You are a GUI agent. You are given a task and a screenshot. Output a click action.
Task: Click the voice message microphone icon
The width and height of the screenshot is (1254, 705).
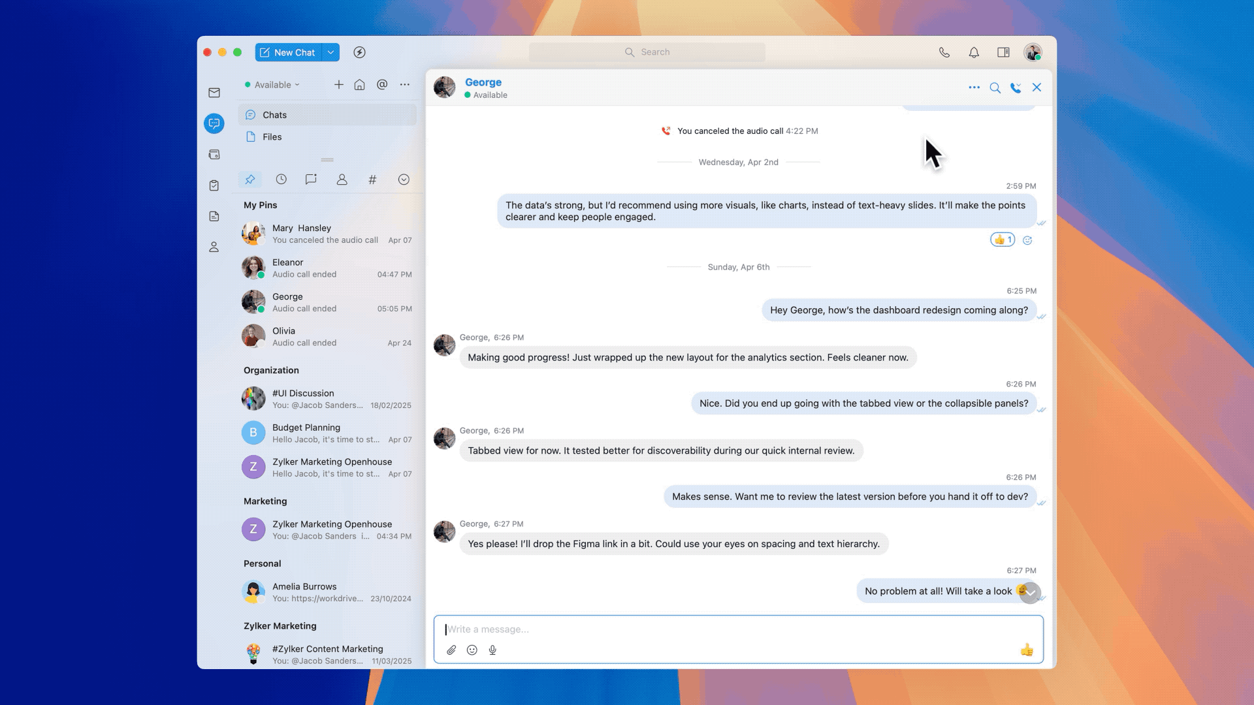tap(492, 650)
